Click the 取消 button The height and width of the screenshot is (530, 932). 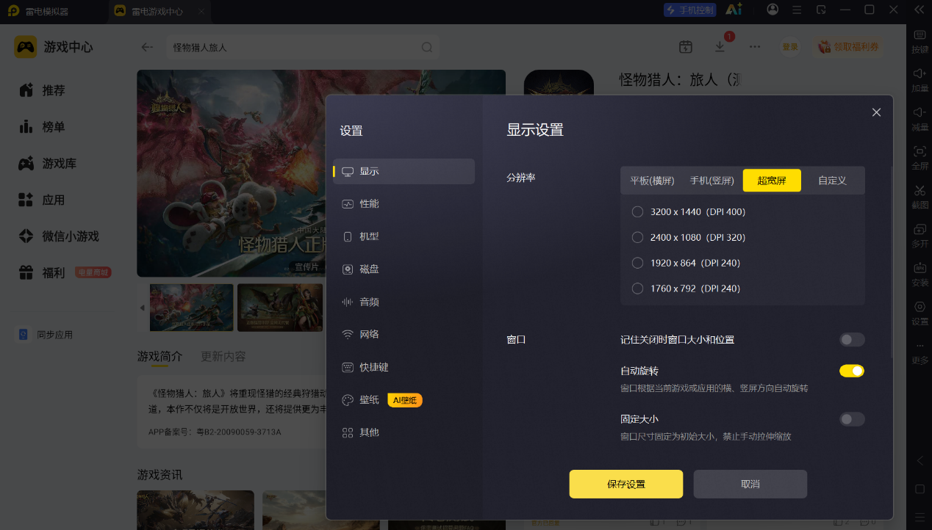point(750,484)
